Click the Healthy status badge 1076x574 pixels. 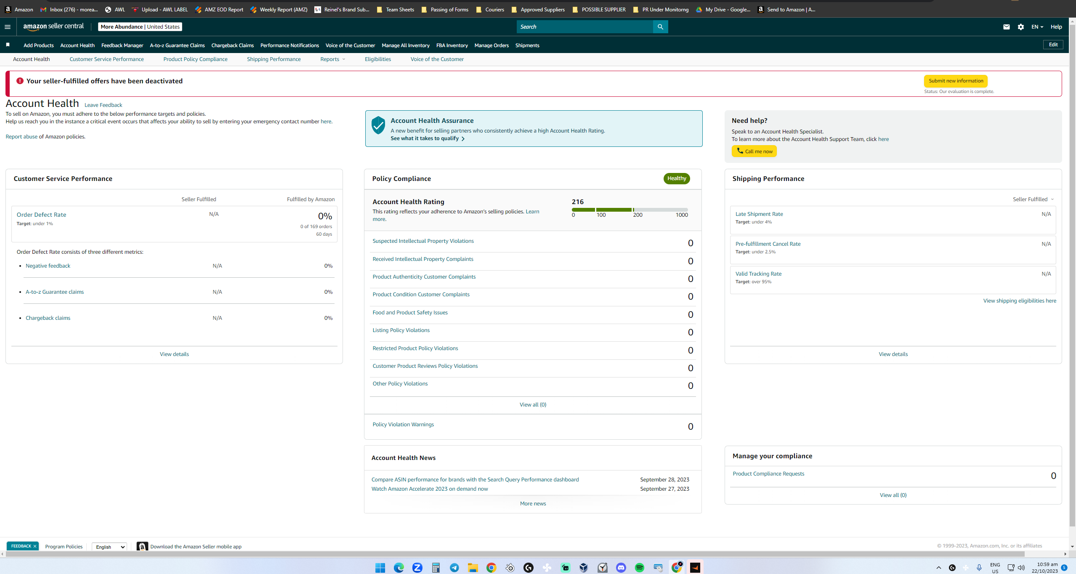tap(676, 178)
